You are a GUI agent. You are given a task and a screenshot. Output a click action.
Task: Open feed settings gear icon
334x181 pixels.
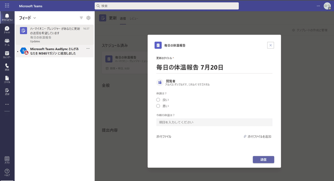click(89, 18)
